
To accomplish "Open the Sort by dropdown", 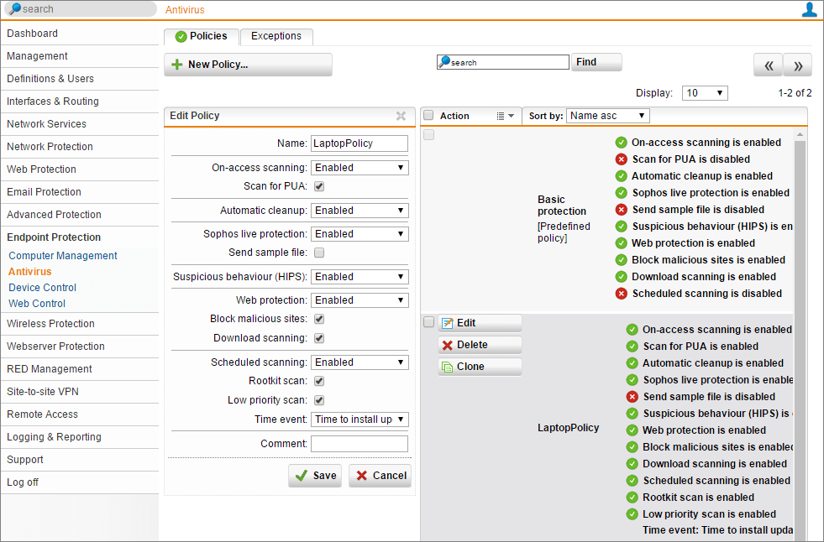I will point(607,116).
